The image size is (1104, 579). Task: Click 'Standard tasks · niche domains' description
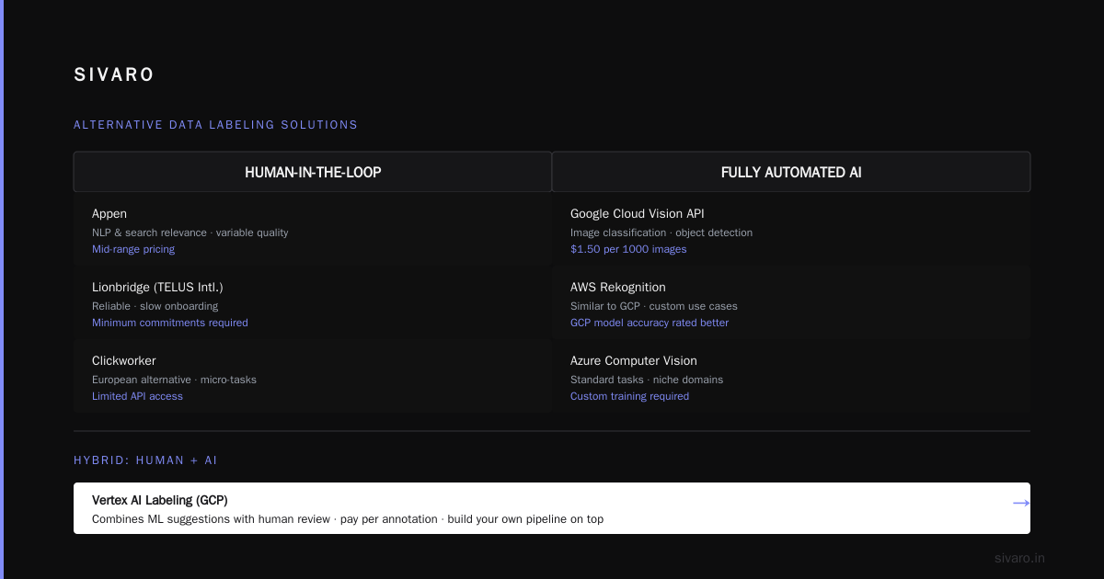coord(647,380)
